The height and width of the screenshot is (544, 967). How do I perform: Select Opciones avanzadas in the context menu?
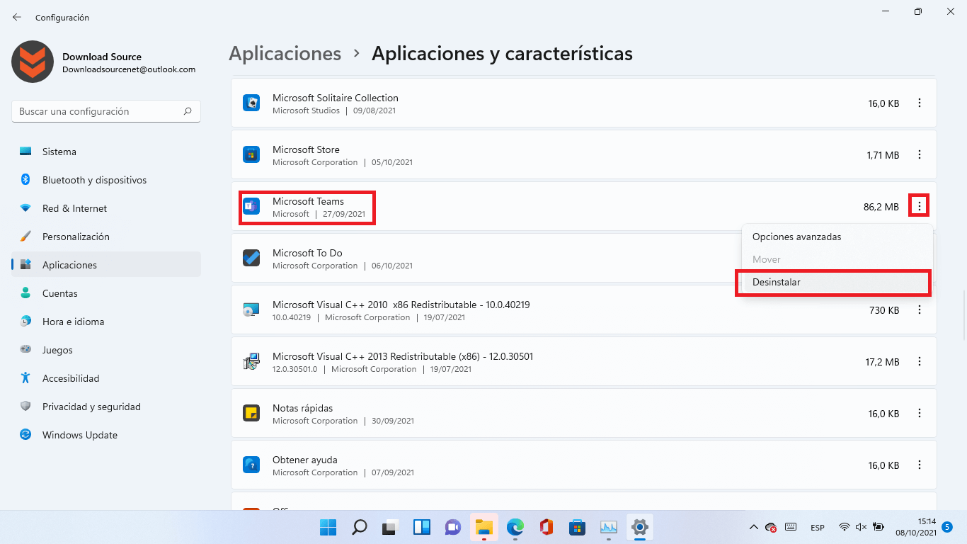tap(837, 237)
